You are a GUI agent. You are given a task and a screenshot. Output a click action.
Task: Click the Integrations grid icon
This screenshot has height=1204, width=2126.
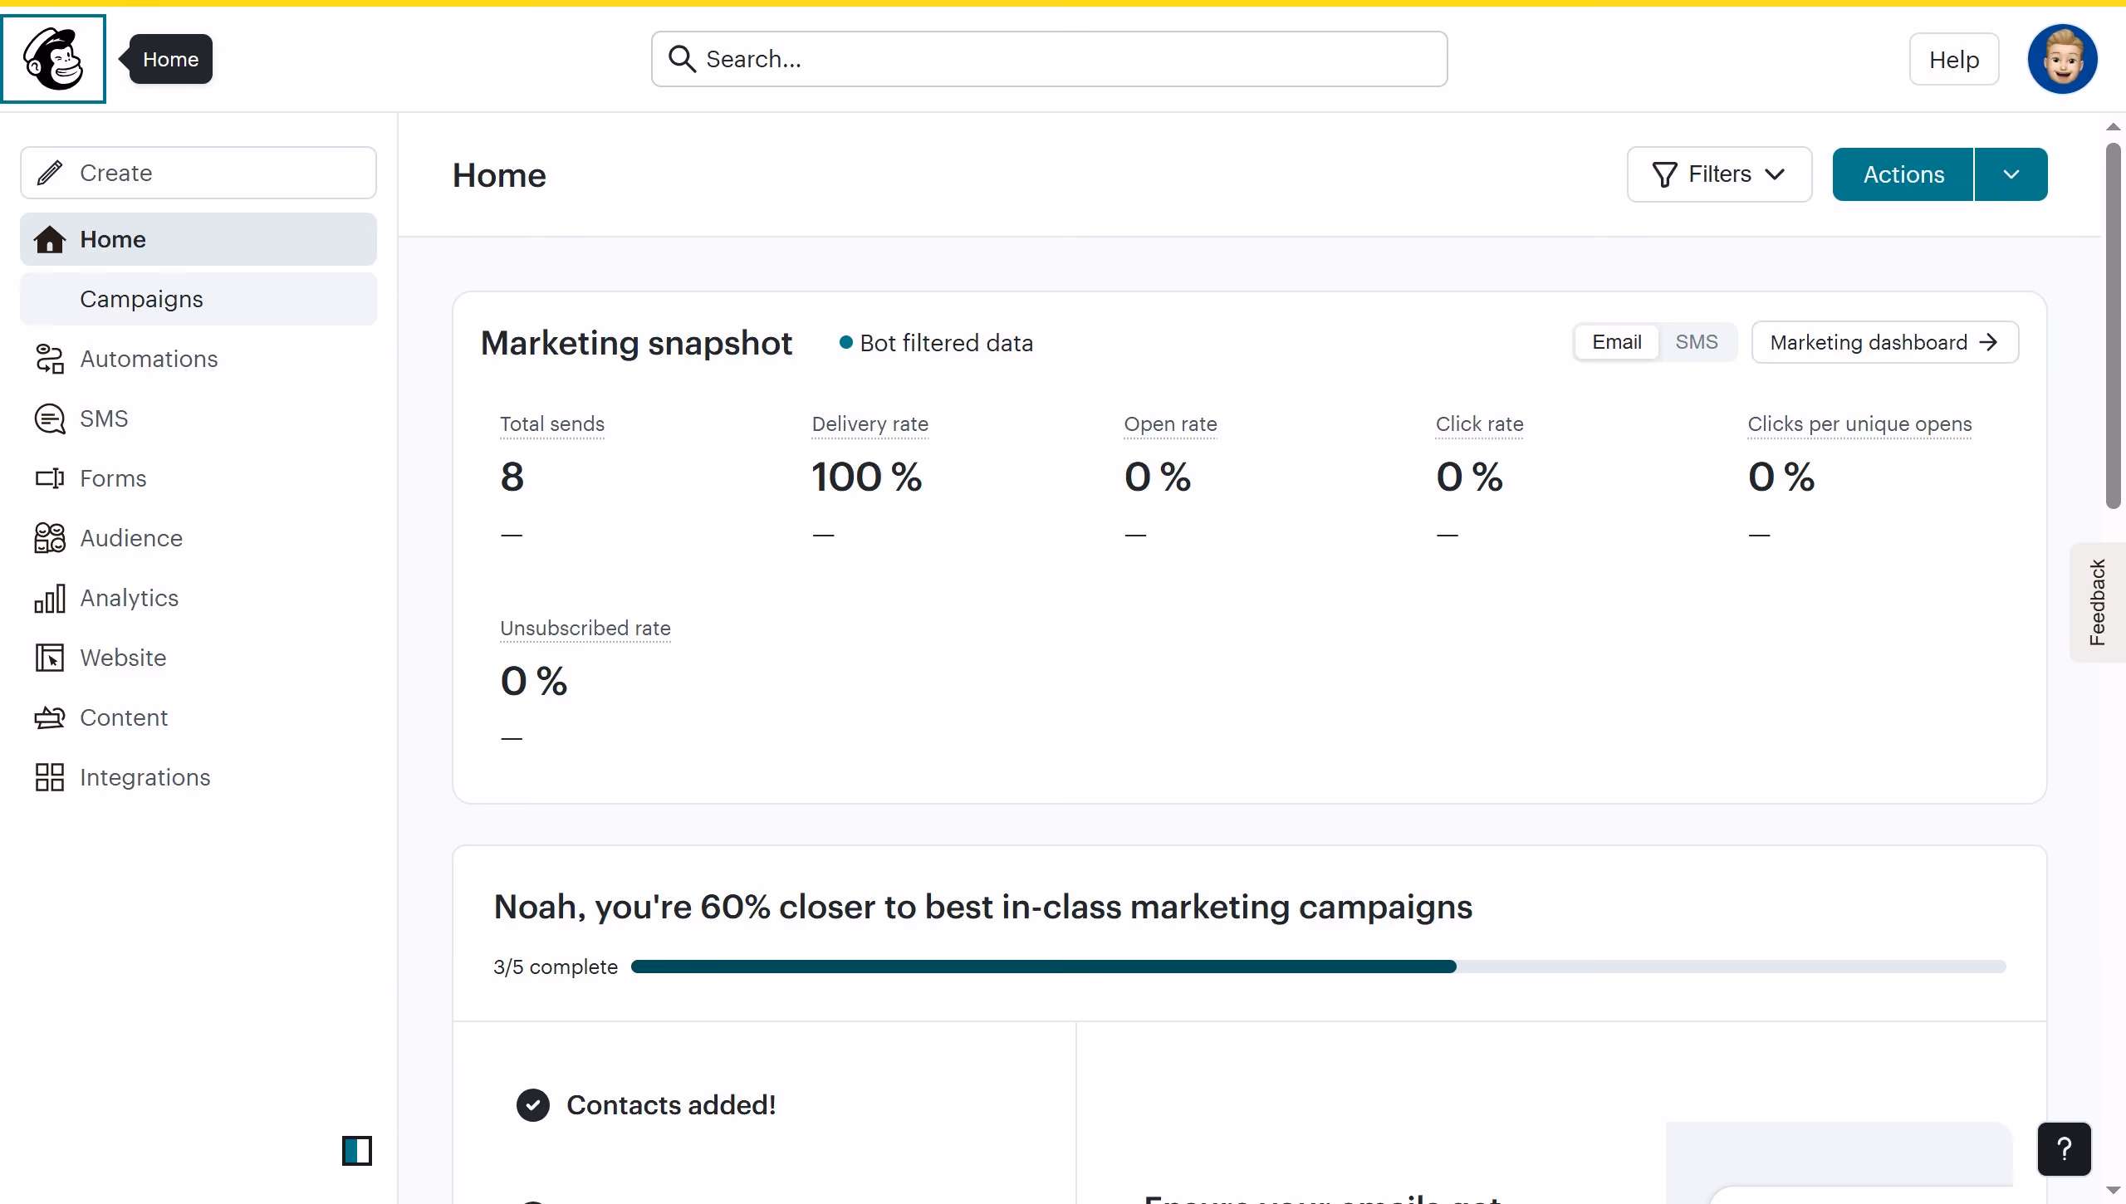click(50, 777)
